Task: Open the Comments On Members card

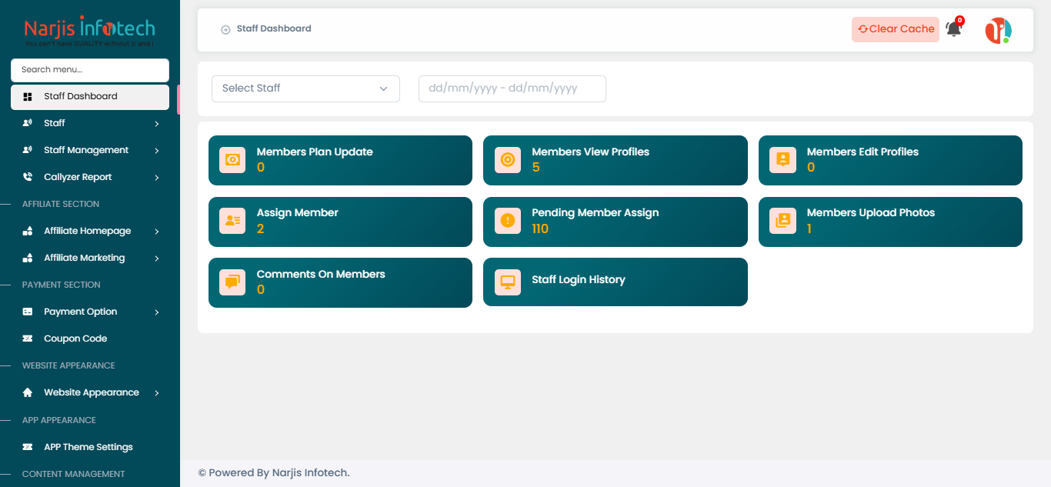Action: (x=340, y=282)
